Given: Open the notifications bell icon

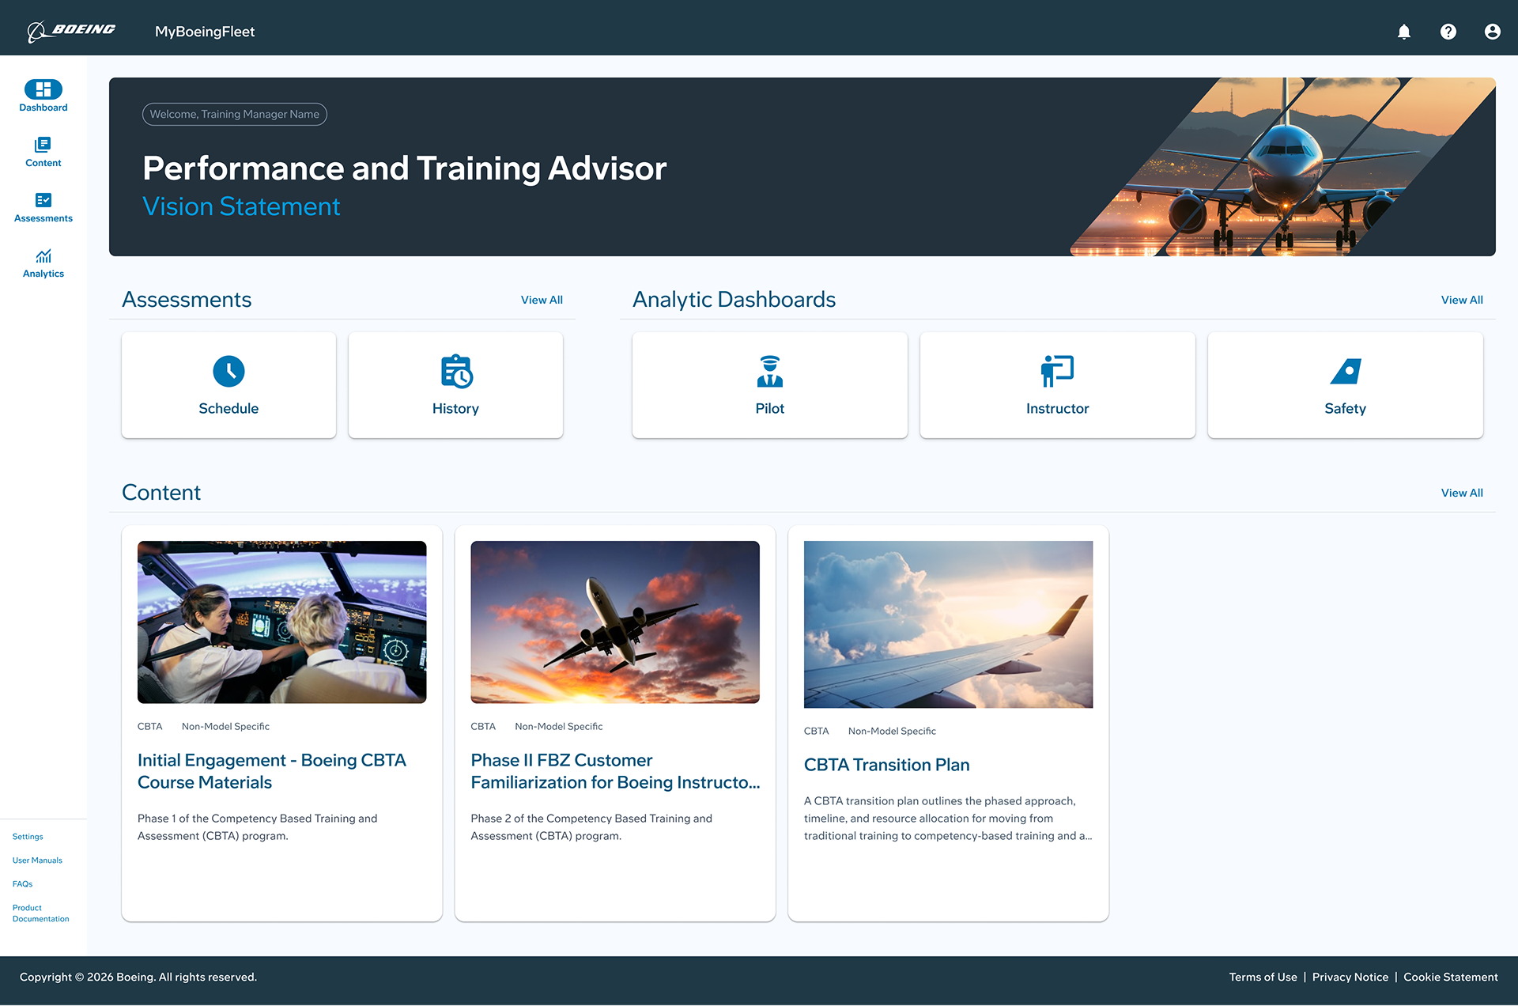Looking at the screenshot, I should pos(1403,32).
